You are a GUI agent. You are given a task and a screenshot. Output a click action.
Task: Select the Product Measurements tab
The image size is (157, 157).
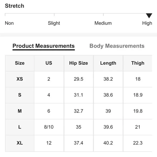click(x=44, y=46)
